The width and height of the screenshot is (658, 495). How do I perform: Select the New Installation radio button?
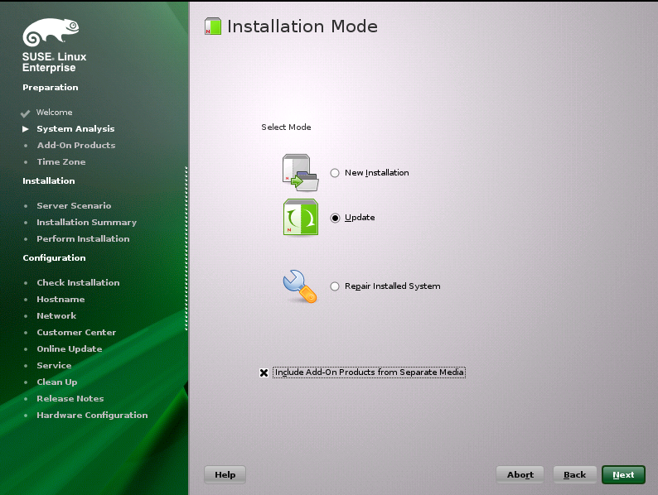[335, 173]
